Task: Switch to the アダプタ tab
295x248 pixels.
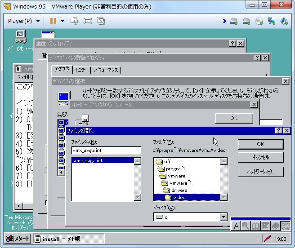Action: (x=62, y=70)
